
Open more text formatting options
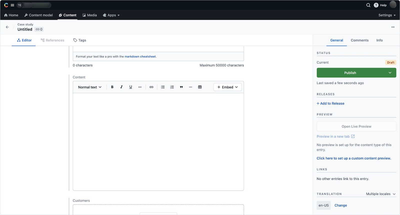click(140, 87)
